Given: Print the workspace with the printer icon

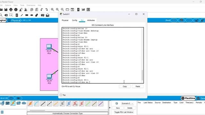Looking at the screenshot, I should pos(11,10).
